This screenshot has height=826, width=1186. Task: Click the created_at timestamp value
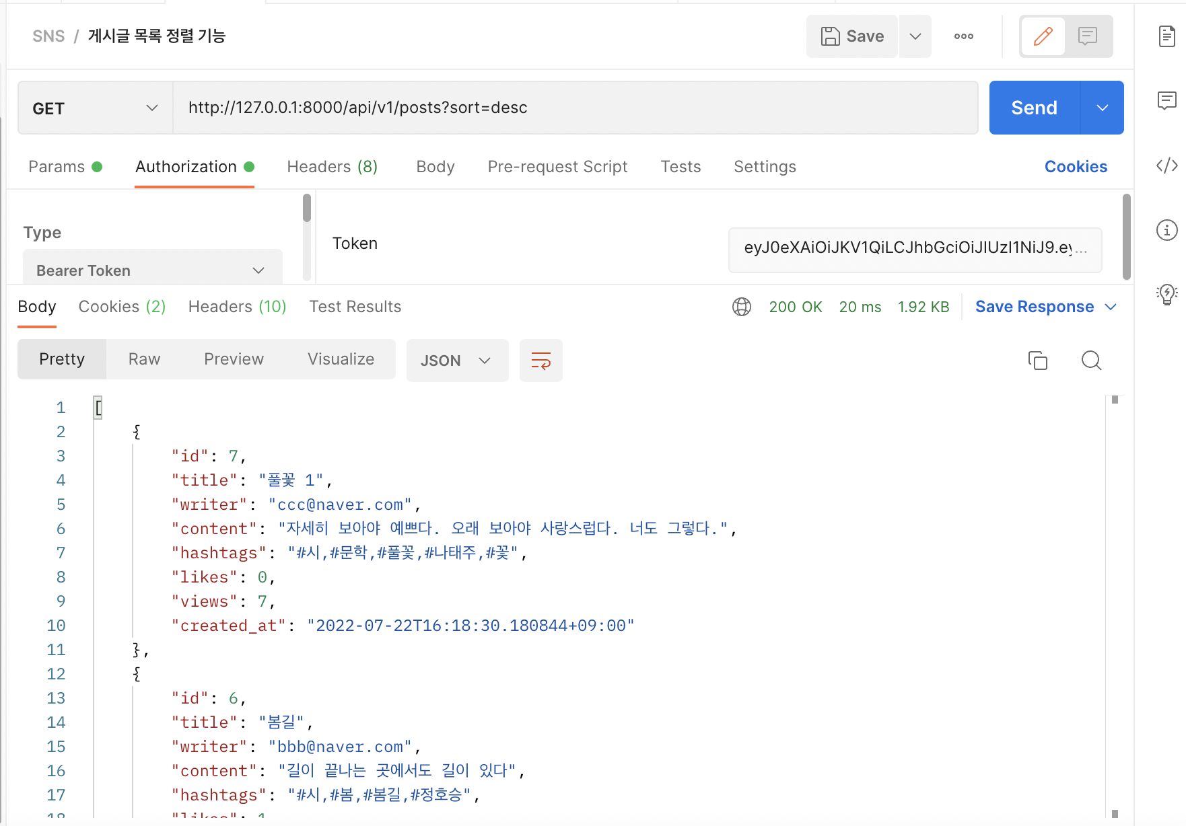470,626
